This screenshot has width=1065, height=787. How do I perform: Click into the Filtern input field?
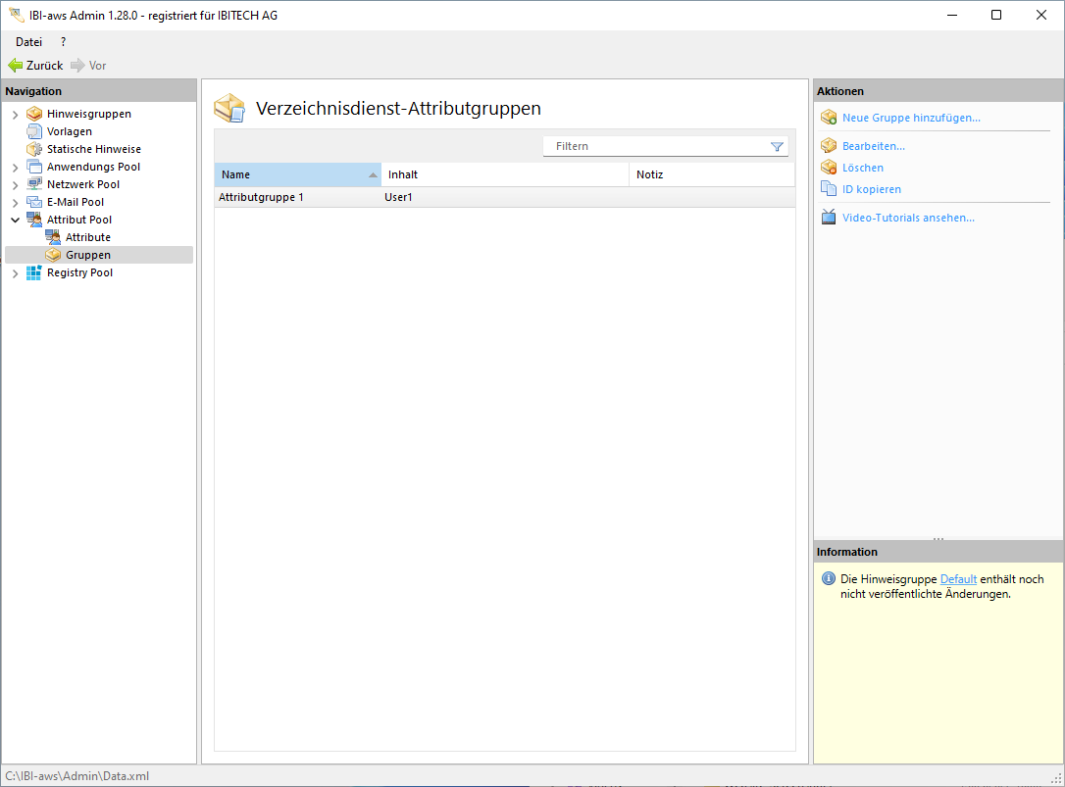click(x=657, y=146)
